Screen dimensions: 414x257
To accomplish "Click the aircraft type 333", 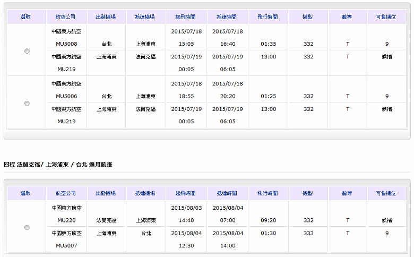I will point(308,233).
